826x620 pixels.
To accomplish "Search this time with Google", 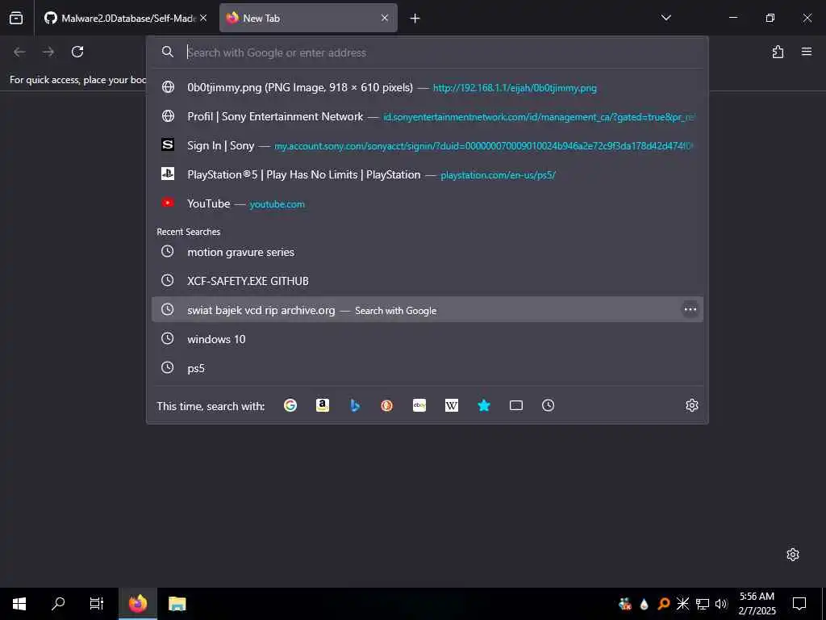I will click(x=290, y=405).
